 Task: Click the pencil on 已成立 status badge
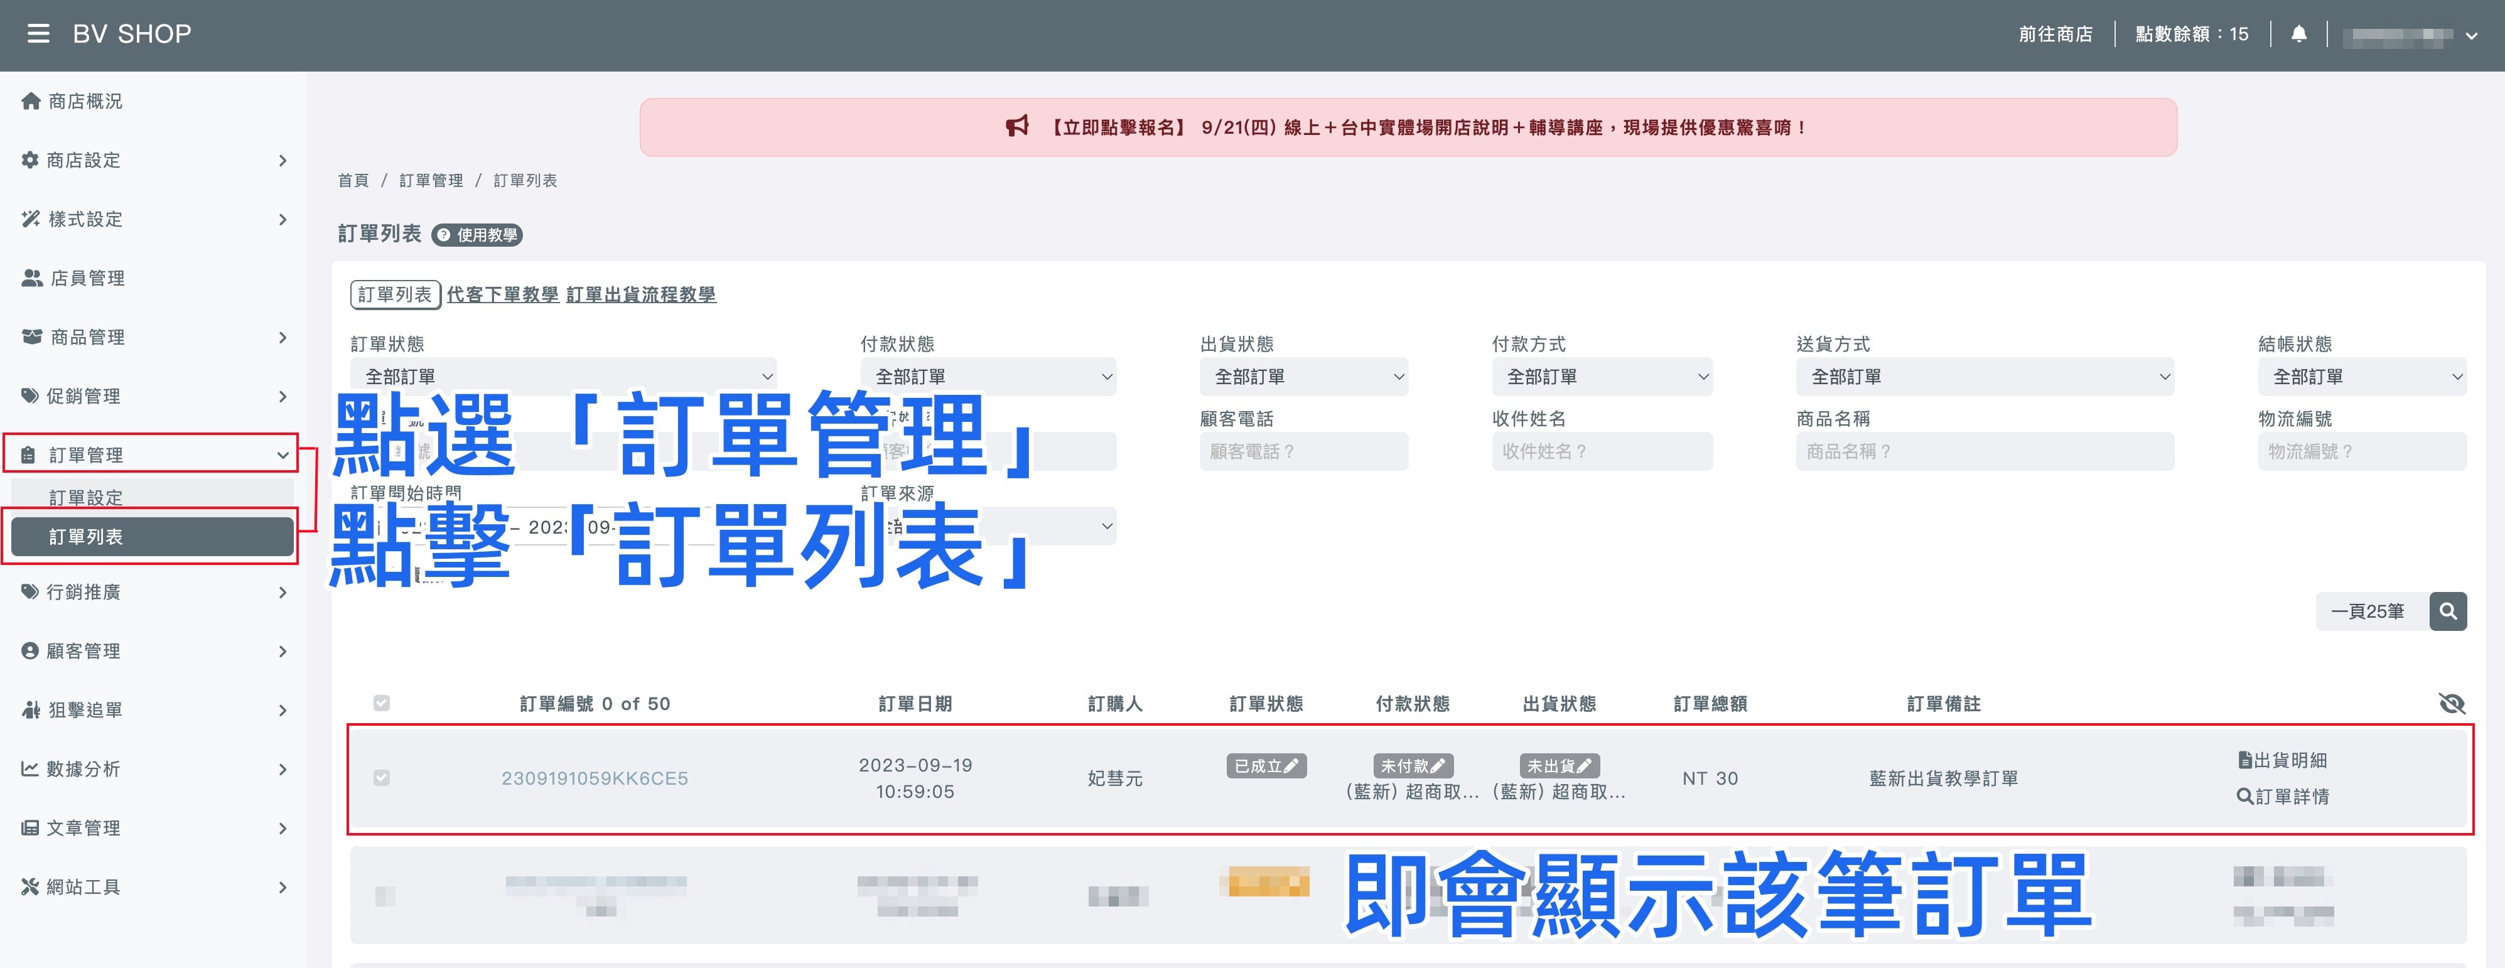pos(1291,766)
